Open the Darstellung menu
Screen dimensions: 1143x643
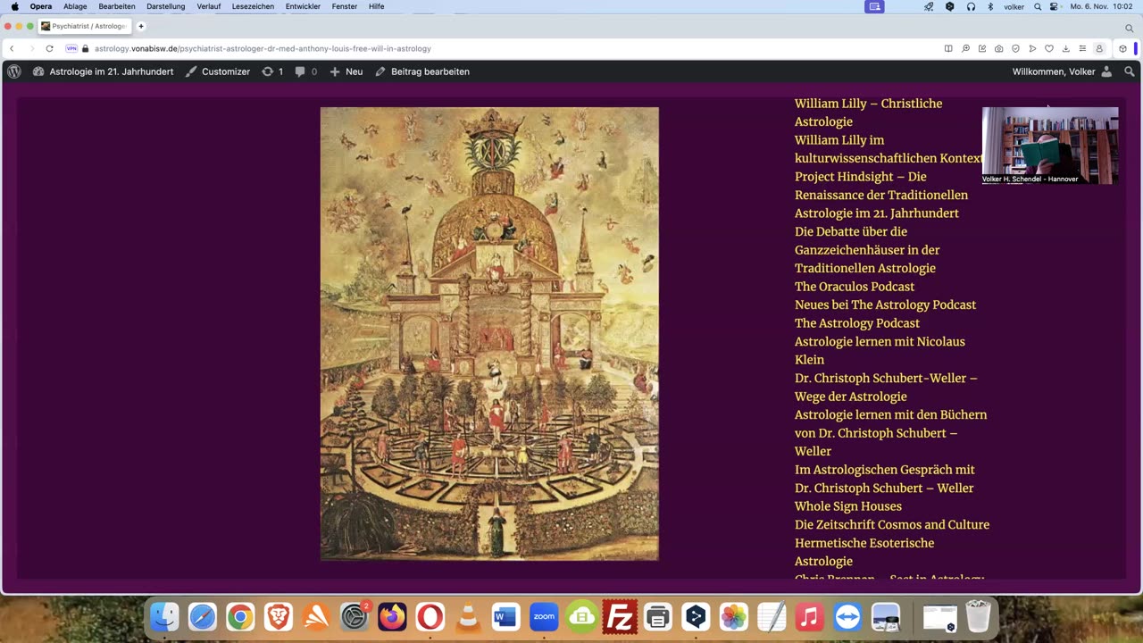click(x=166, y=6)
